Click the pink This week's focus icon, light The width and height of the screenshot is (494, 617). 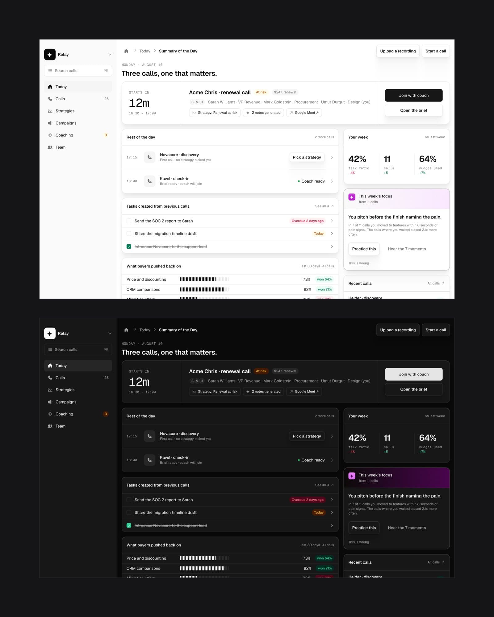[352, 197]
